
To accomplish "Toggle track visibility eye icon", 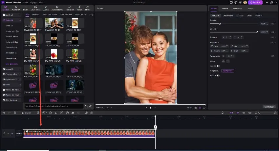I will (8, 133).
